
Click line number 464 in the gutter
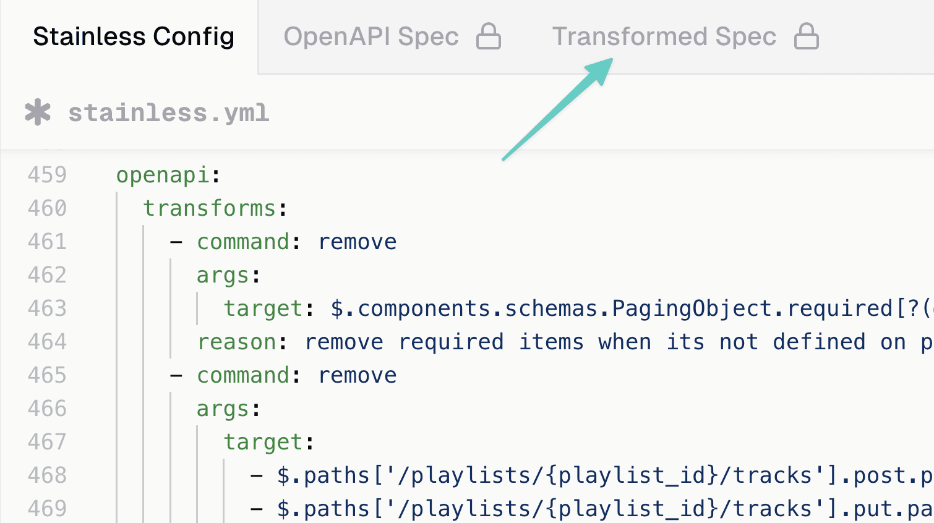47,342
